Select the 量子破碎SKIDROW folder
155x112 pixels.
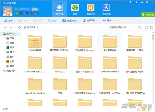[60, 43]
